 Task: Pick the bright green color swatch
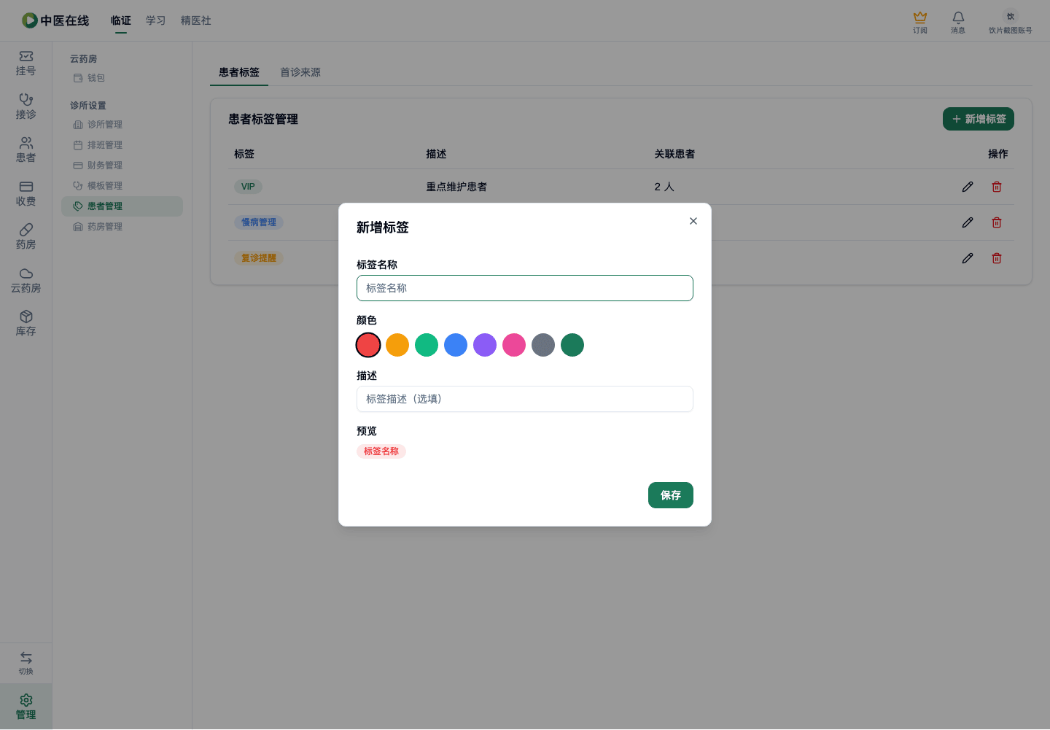click(427, 345)
